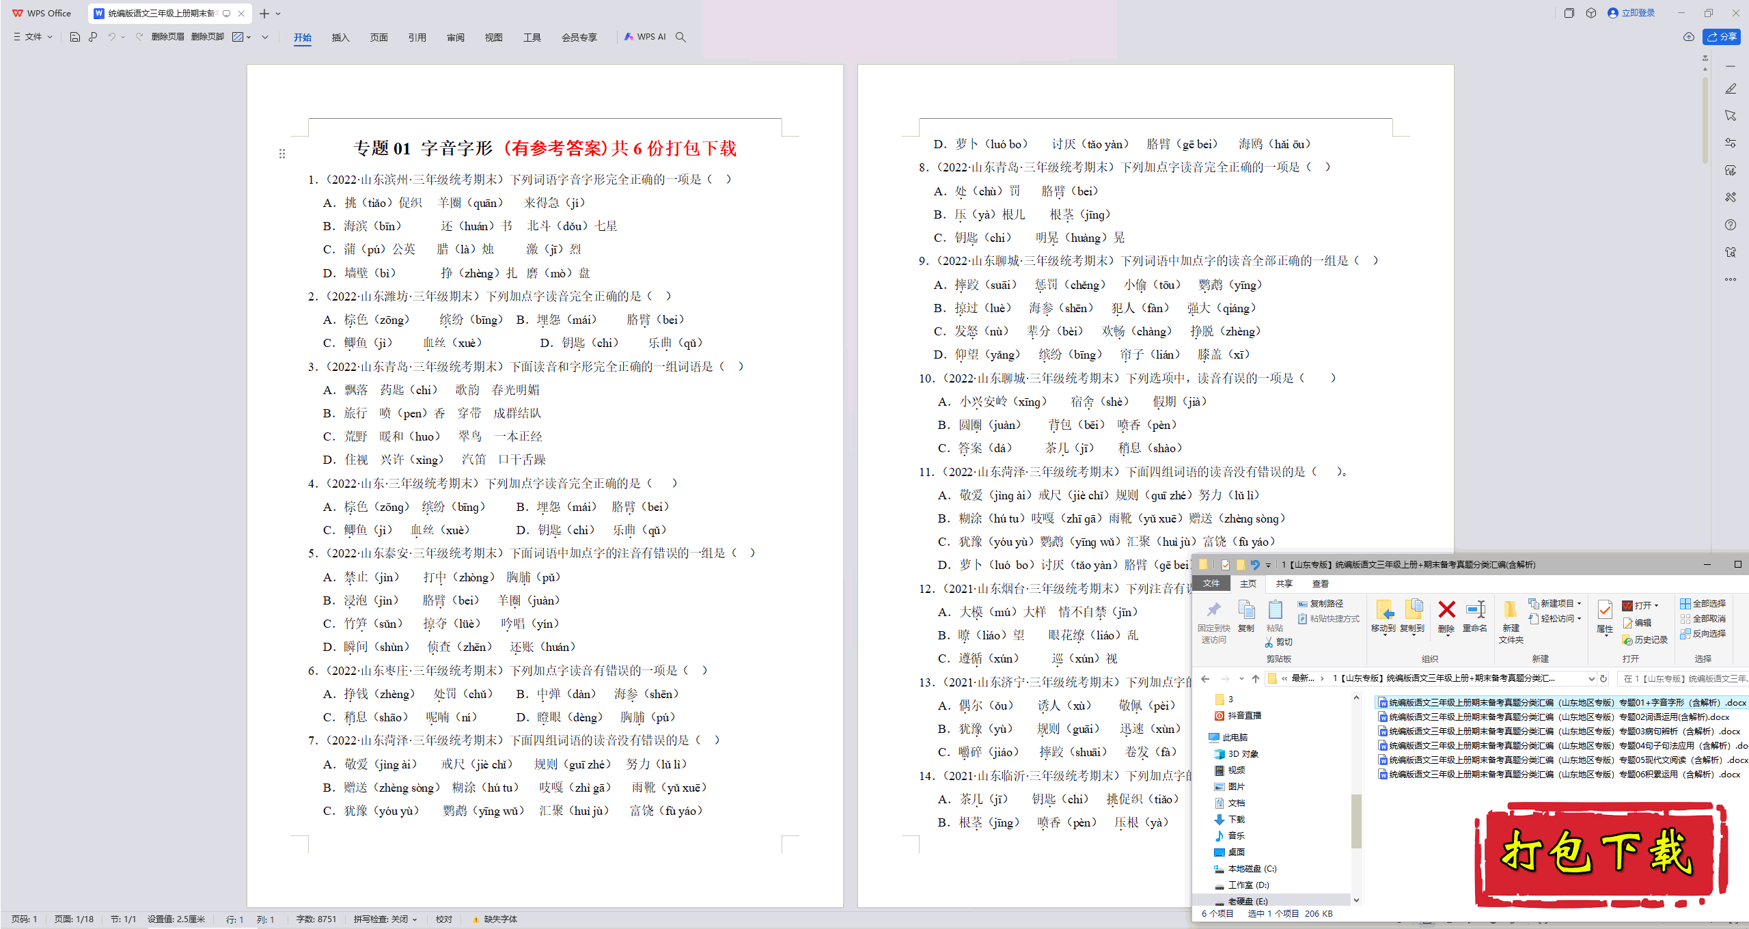1749x929 pixels.
Task: Open 审阅 tab in WPS
Action: [x=455, y=38]
